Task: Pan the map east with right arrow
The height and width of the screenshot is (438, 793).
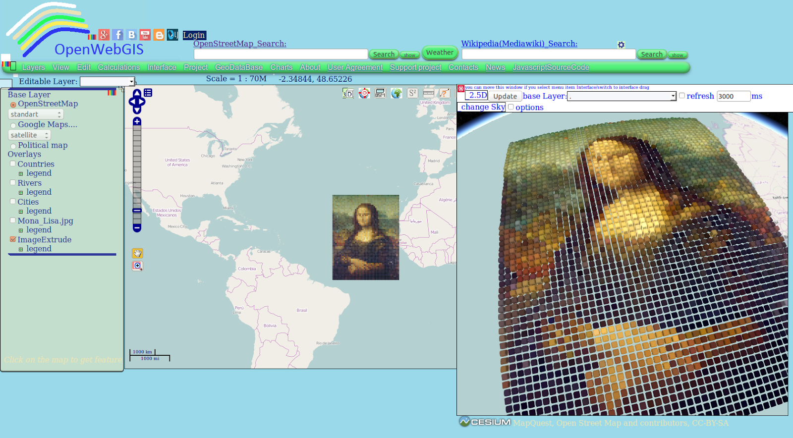Action: tap(142, 102)
